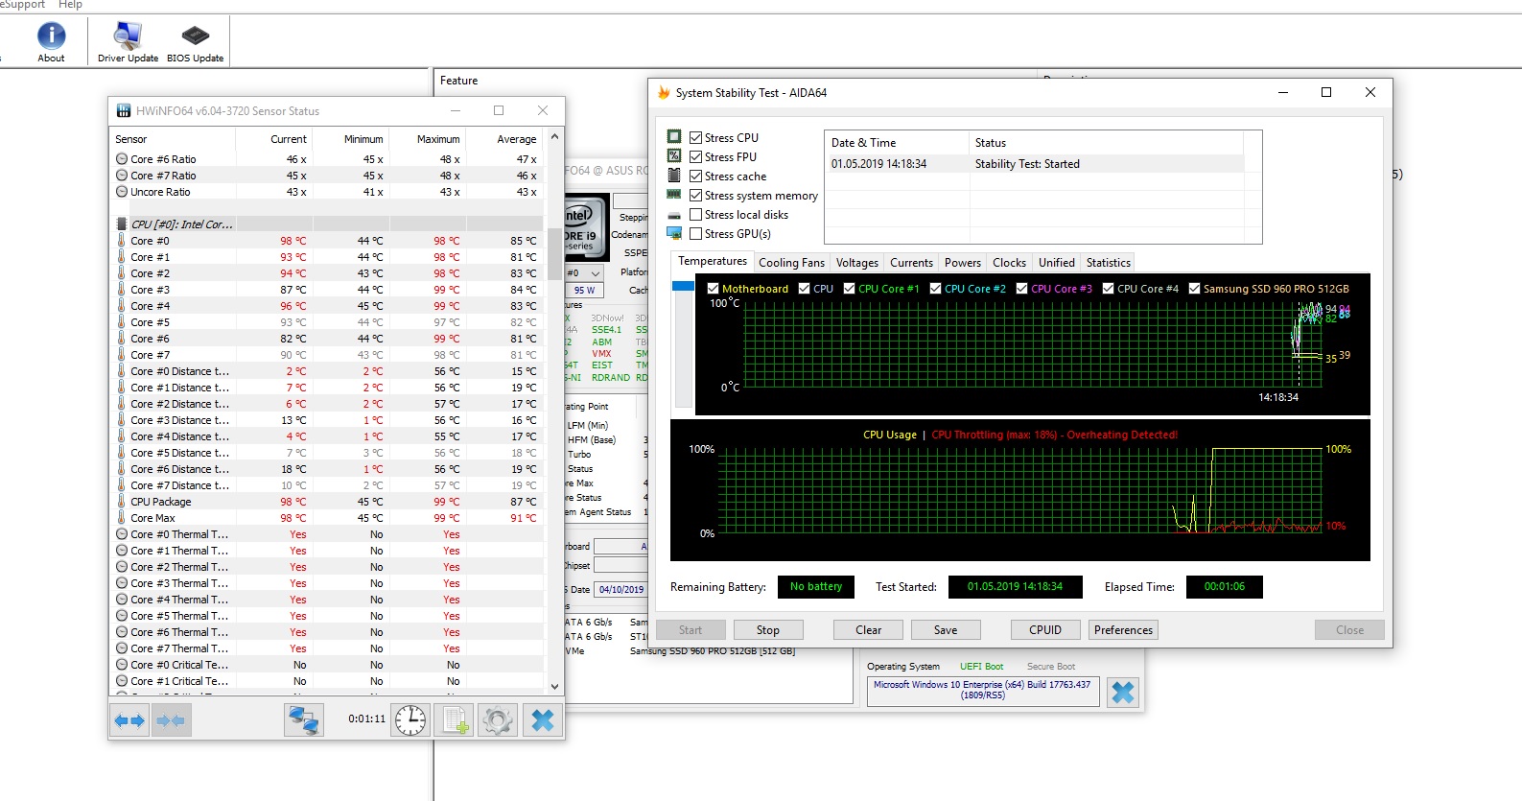Viewport: 1522px width, 801px height.
Task: Select the Core Max sensor row
Action: 326,518
